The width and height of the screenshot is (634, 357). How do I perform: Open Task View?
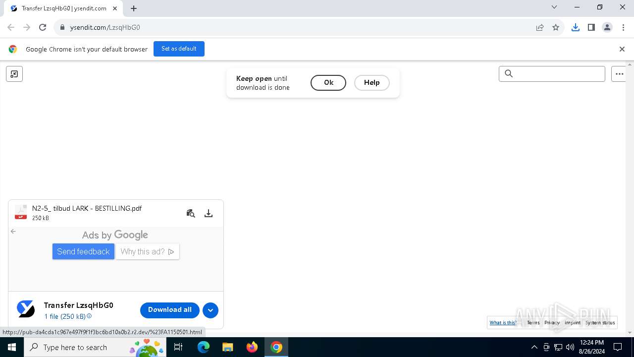click(x=178, y=347)
